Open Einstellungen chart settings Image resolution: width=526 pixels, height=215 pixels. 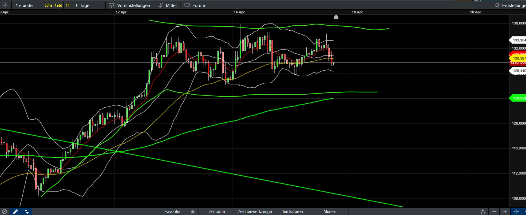(x=510, y=5)
